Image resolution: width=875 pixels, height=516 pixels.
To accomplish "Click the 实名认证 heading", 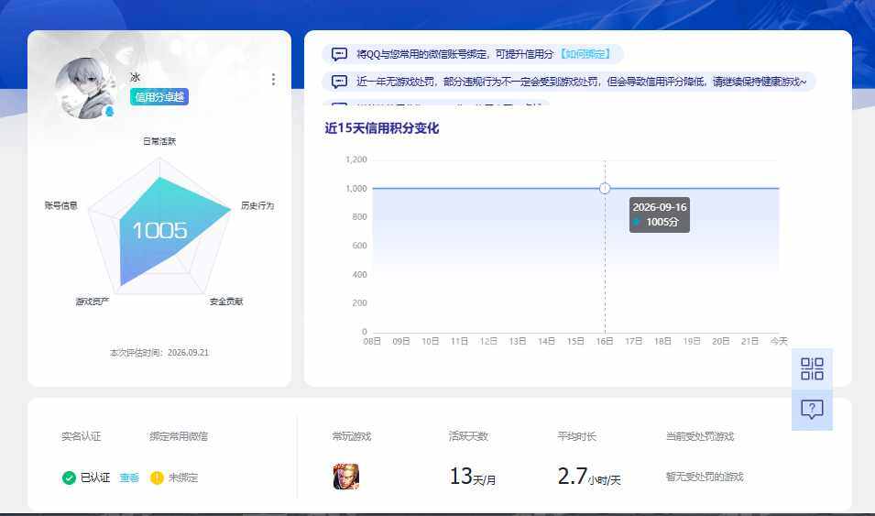I will point(82,436).
